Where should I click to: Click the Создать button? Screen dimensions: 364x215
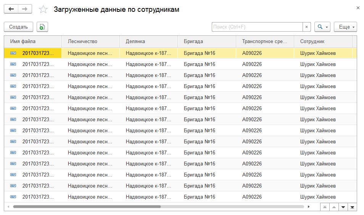pos(19,27)
